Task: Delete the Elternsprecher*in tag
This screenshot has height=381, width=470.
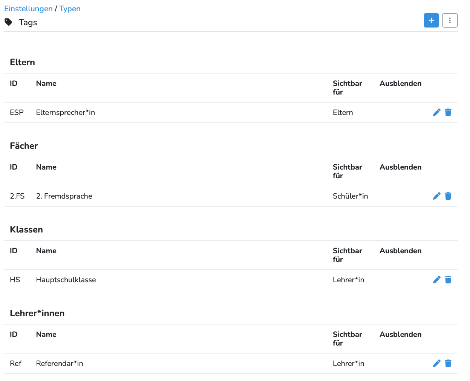Action: (x=448, y=112)
